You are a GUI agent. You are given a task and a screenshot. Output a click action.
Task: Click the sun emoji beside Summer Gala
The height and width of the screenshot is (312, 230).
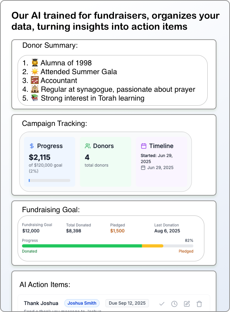35,72
